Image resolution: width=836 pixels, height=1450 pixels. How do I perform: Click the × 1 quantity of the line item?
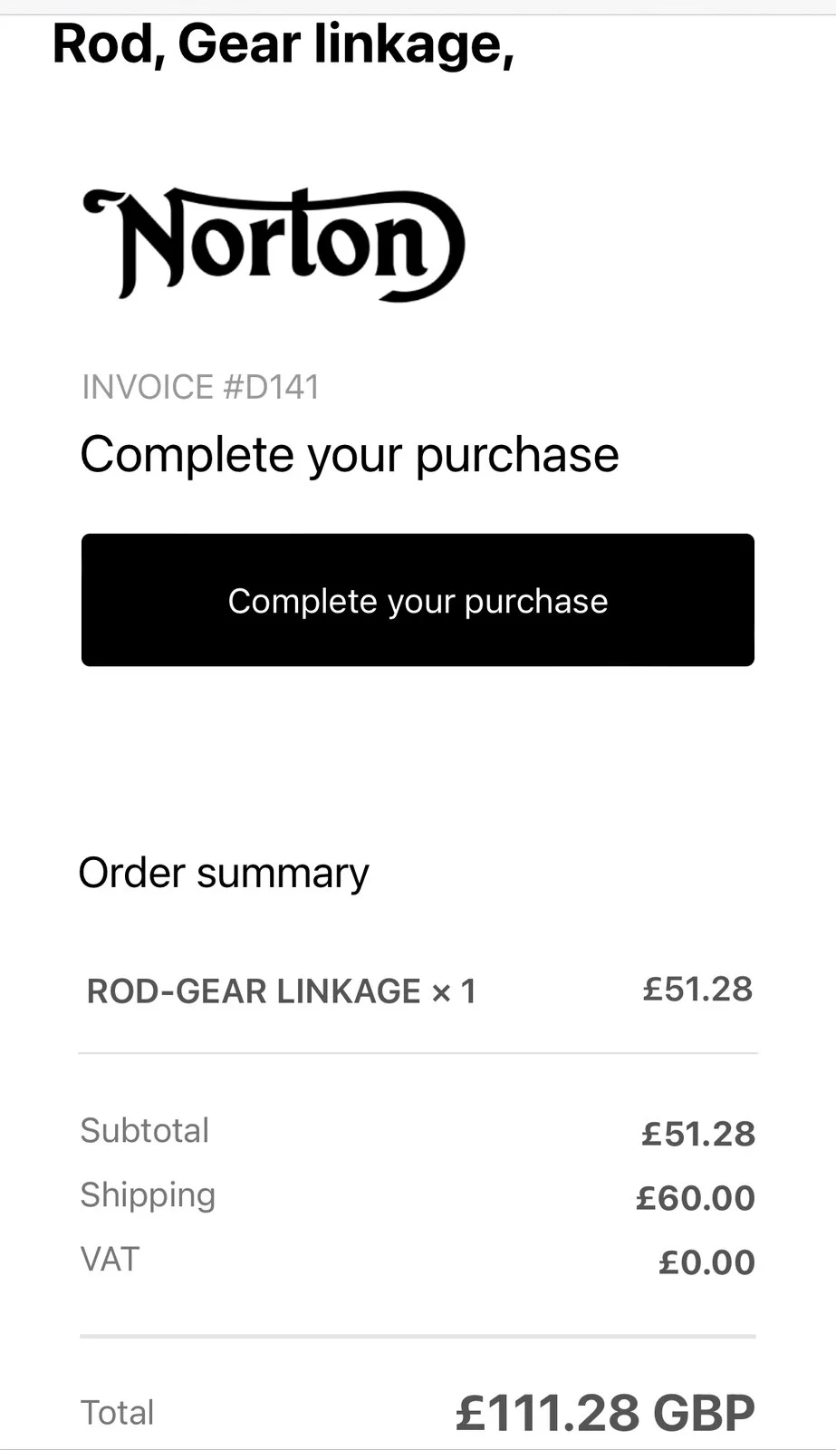click(454, 992)
